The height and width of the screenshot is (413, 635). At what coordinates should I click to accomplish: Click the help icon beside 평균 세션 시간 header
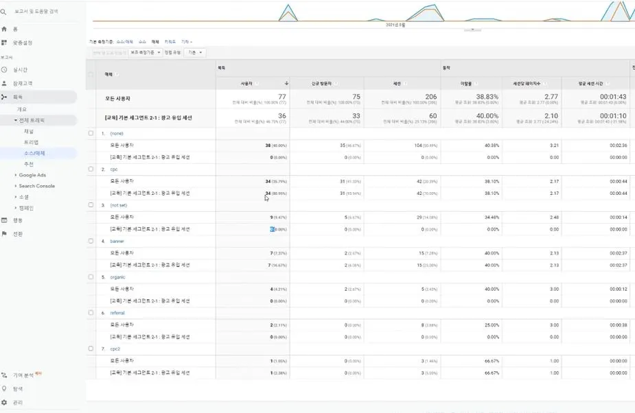tap(607, 84)
